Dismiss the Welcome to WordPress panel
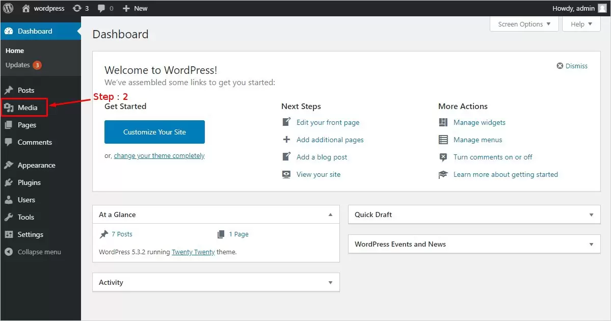The width and height of the screenshot is (611, 321). tap(572, 66)
